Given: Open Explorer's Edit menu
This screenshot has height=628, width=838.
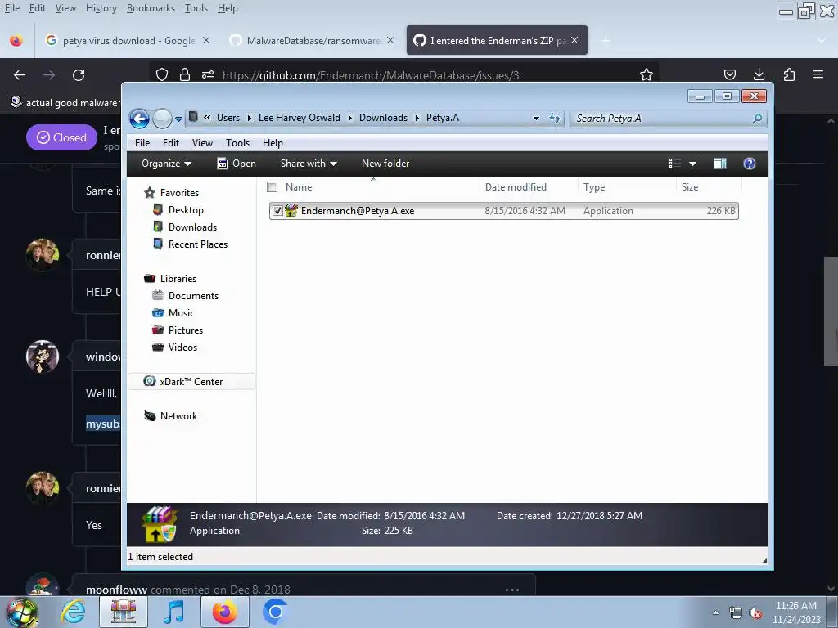Looking at the screenshot, I should click(171, 142).
